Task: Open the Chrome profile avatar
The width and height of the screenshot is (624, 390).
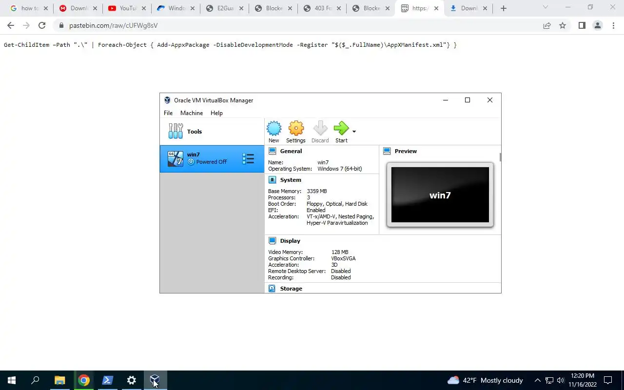Action: click(597, 25)
